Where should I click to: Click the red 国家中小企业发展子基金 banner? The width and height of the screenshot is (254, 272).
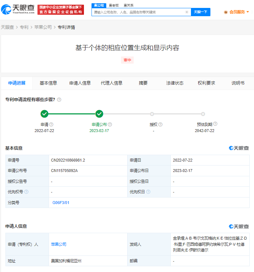coord(61,10)
